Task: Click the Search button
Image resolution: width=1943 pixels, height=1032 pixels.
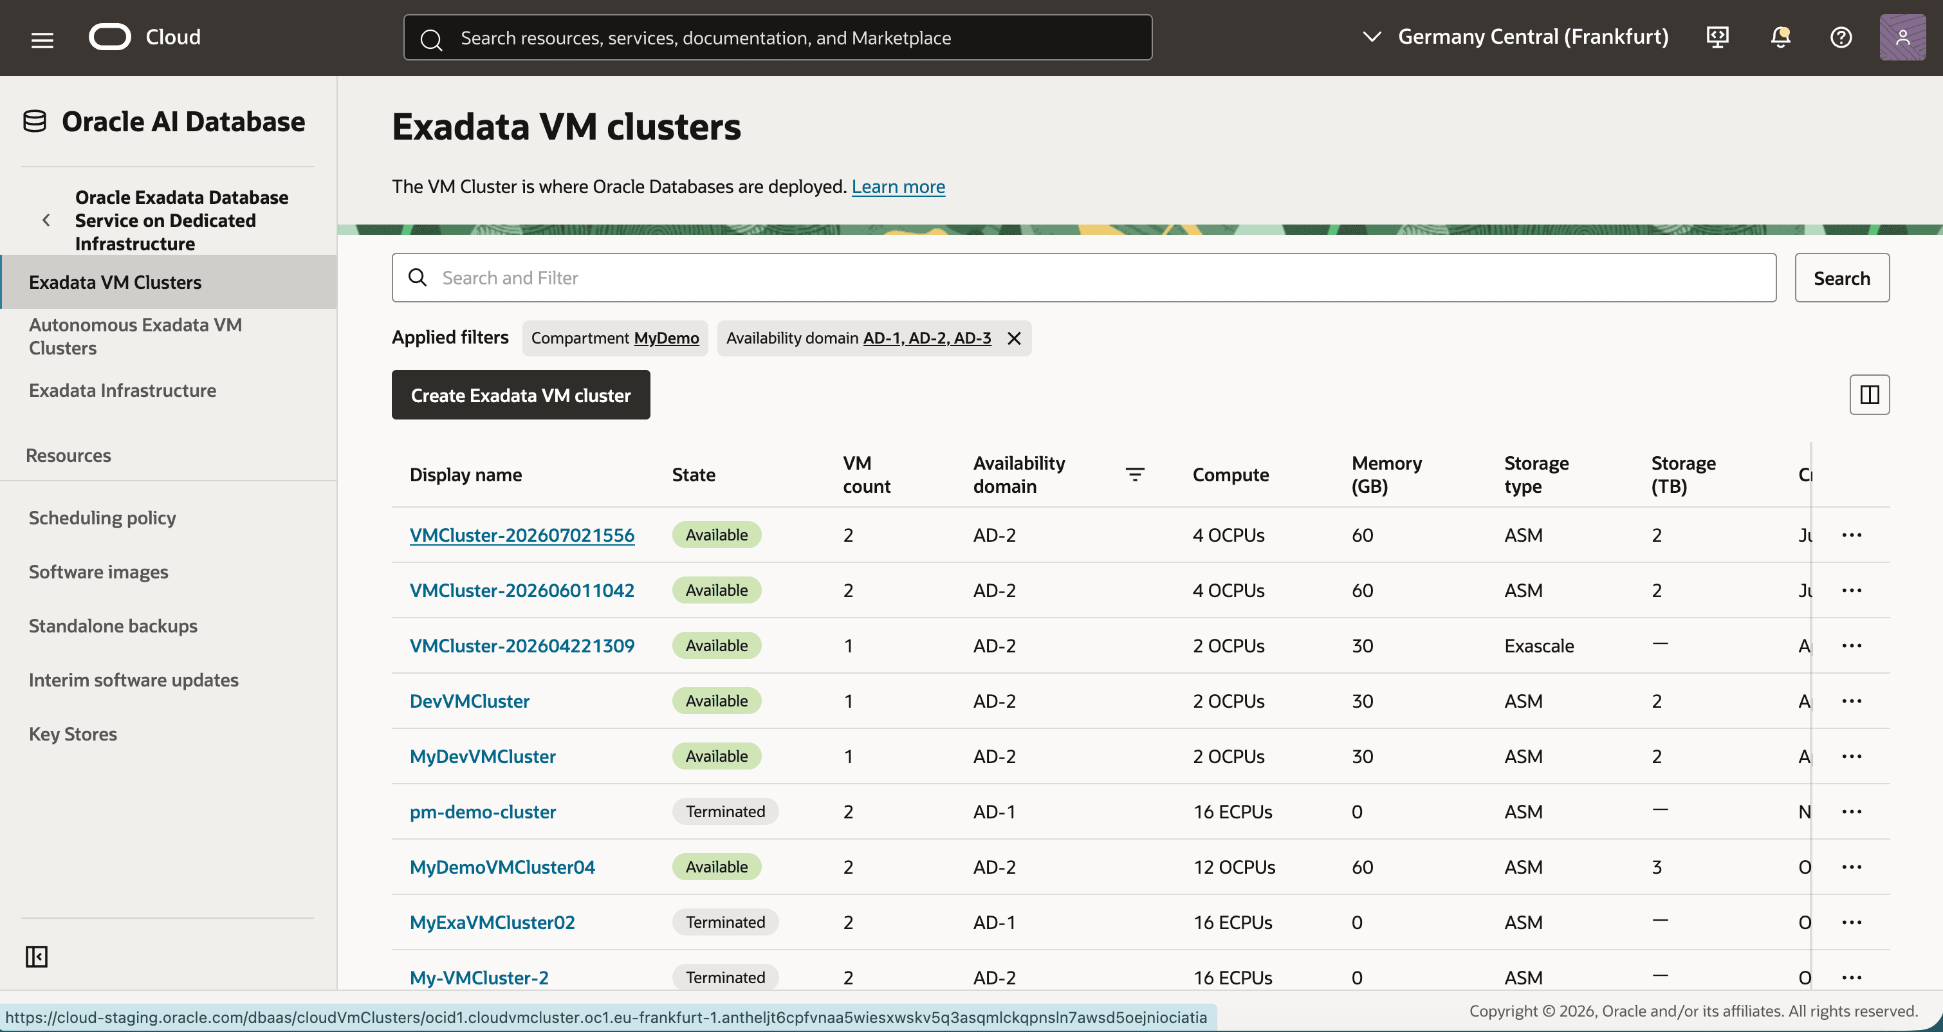Action: pyautogui.click(x=1841, y=277)
